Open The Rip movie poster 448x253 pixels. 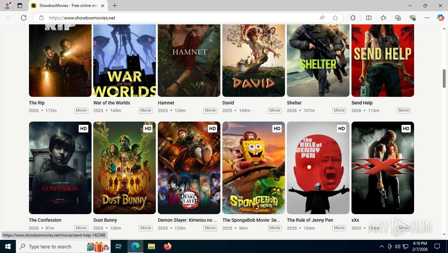click(60, 61)
